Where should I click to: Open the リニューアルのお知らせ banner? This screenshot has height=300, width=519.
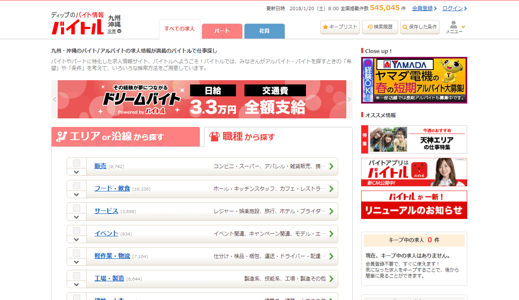[x=414, y=205]
